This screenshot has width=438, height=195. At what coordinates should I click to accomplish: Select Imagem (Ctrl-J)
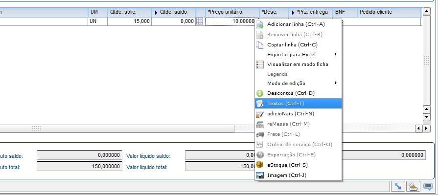pos(299,175)
